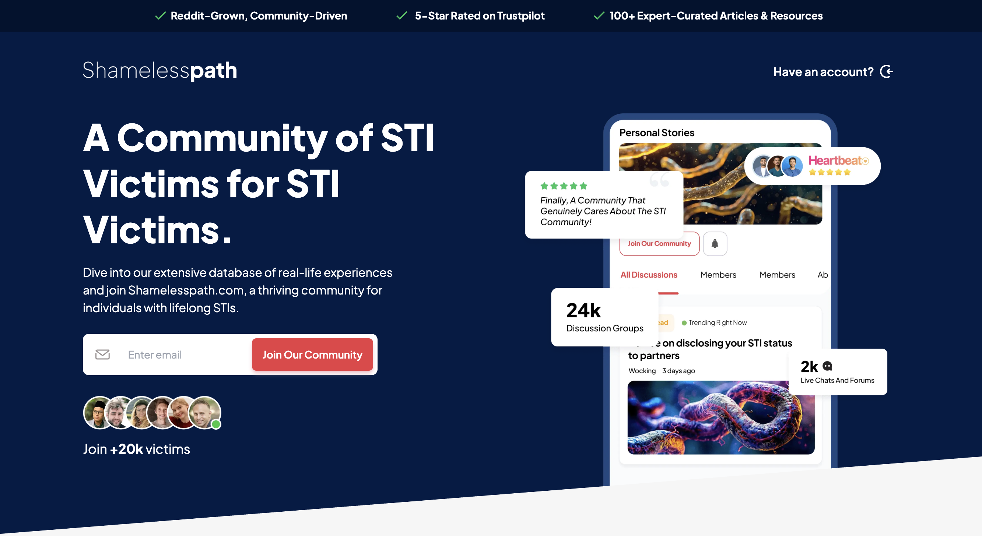
Task: Click the 5-Star Rated on Trustpilot text
Action: click(x=480, y=15)
